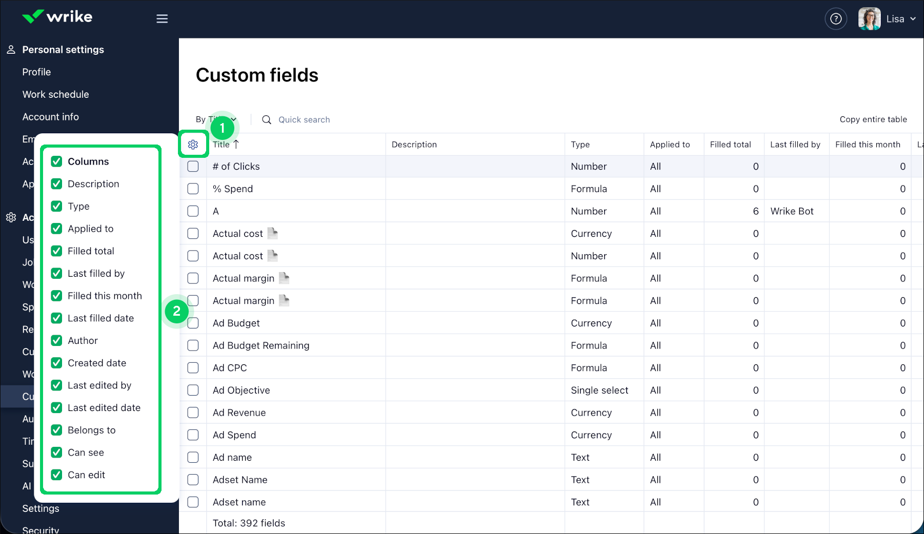Toggle the hamburger menu icon

pos(162,19)
